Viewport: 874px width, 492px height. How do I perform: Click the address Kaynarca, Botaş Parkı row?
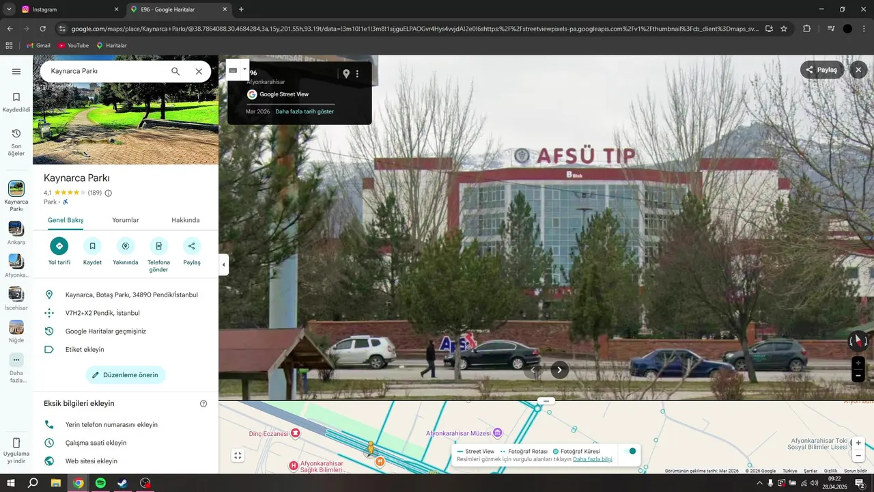click(x=126, y=295)
